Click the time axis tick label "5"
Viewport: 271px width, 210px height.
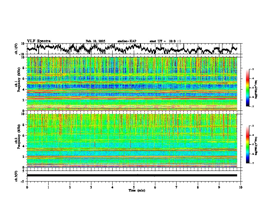(134, 187)
